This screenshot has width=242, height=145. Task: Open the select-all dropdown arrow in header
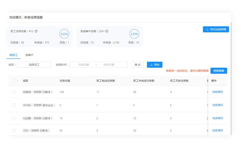[x=17, y=81]
